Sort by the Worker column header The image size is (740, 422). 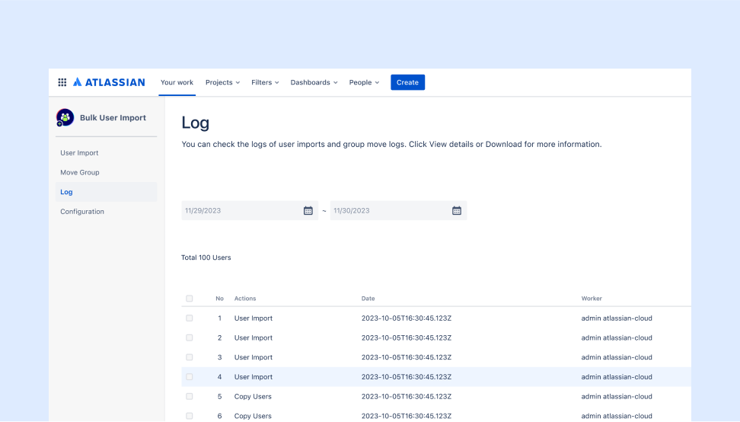point(592,299)
